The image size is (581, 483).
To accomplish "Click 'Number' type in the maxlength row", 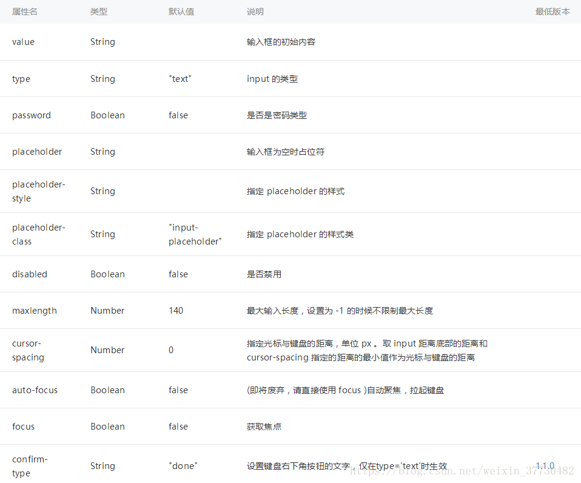I will pos(107,311).
